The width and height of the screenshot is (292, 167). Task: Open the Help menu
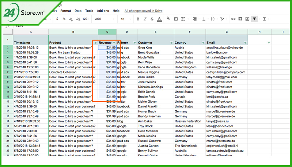[x=116, y=11]
